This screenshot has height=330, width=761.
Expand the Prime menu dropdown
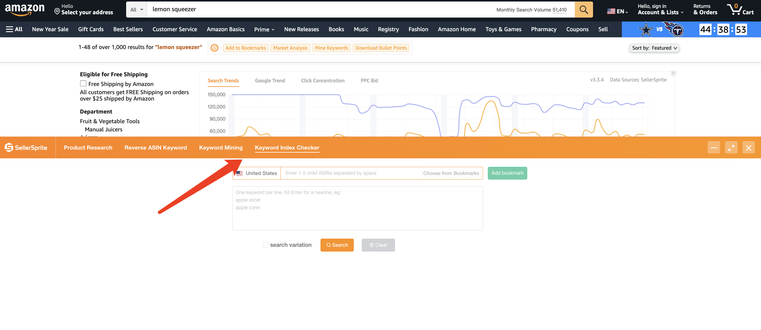click(x=264, y=29)
